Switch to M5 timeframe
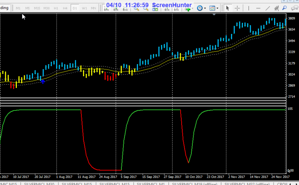The image size is (299, 185). tap(27, 8)
